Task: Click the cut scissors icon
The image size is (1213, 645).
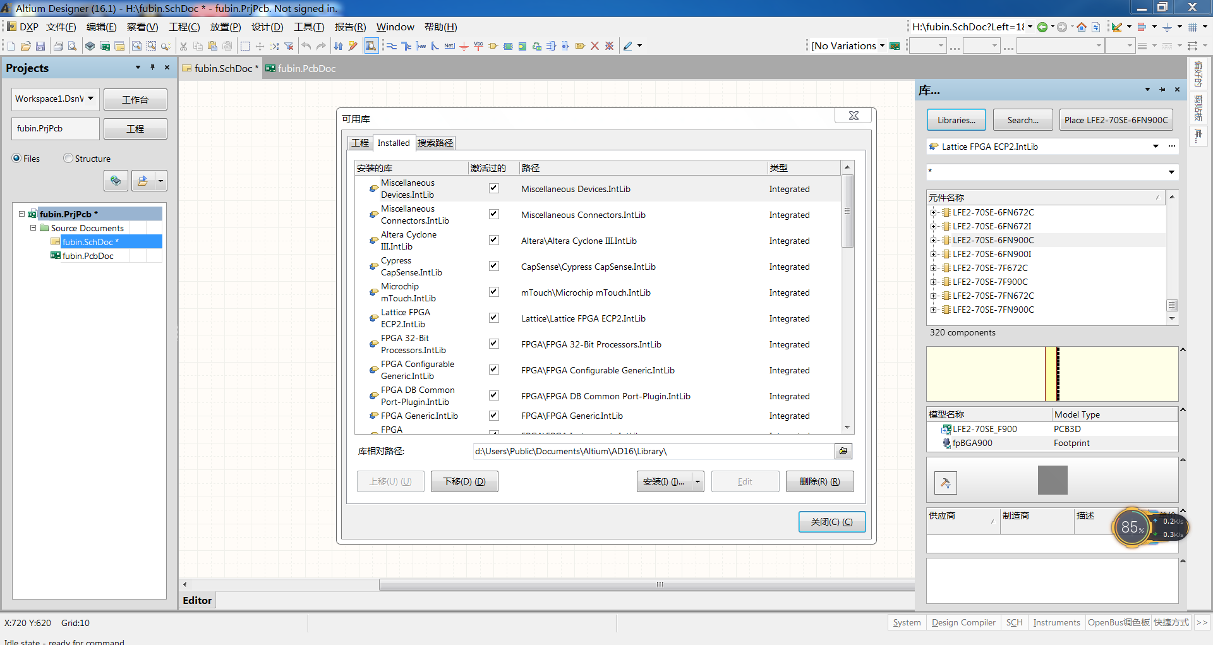Action: [183, 46]
